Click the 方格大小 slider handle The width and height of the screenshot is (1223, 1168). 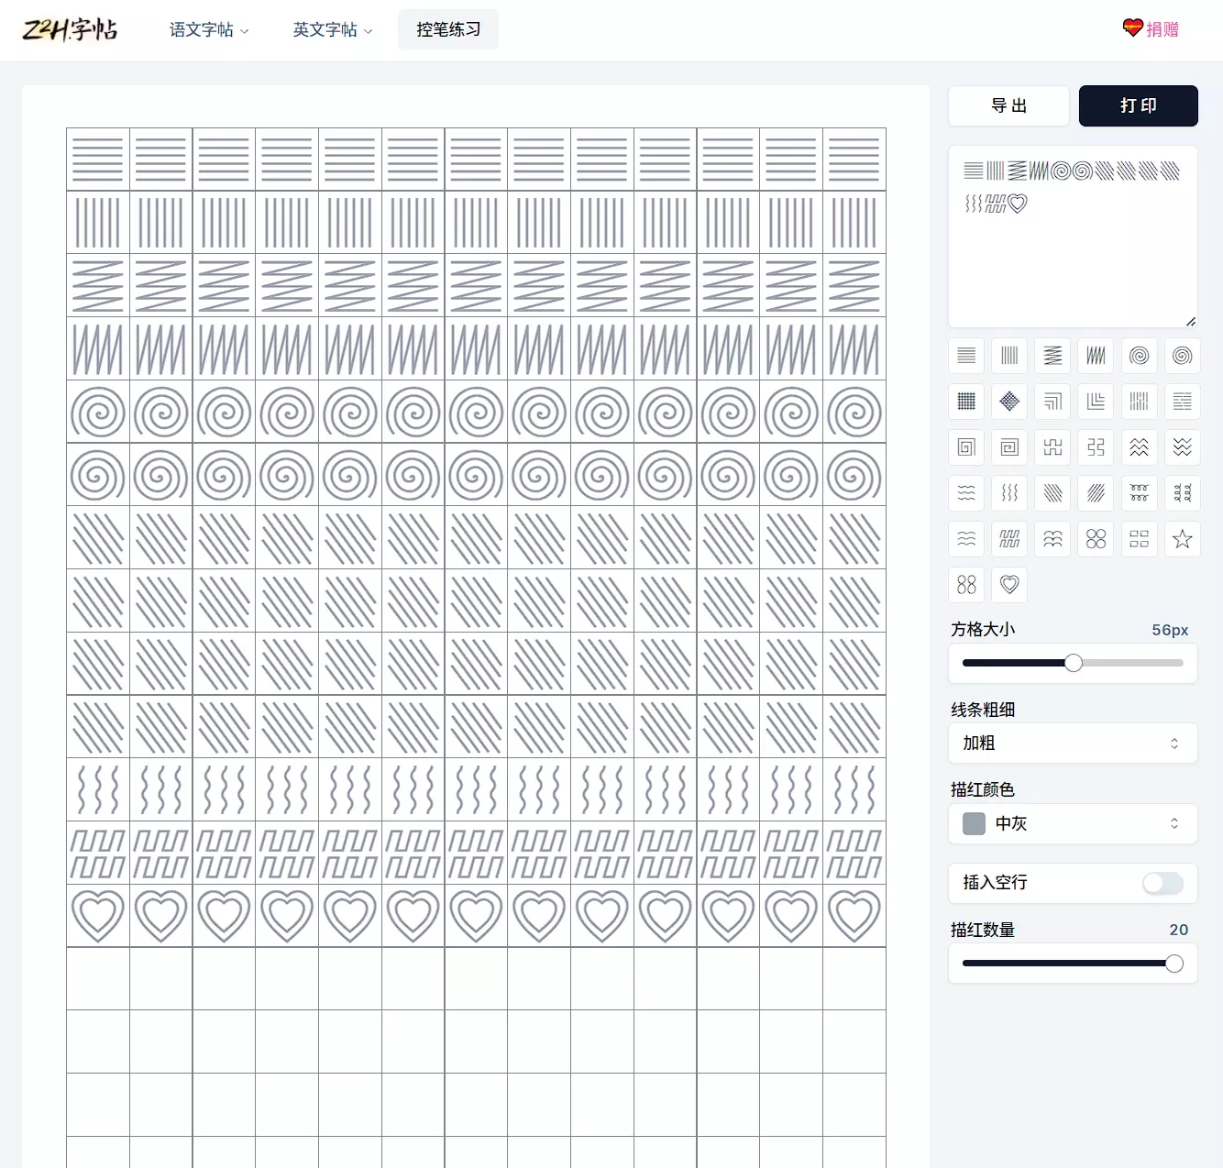tap(1074, 663)
